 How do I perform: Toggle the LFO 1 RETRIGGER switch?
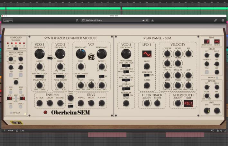click(x=147, y=75)
